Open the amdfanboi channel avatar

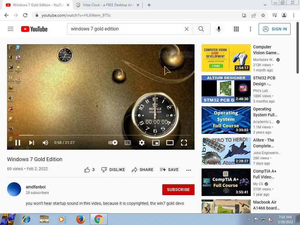14,189
